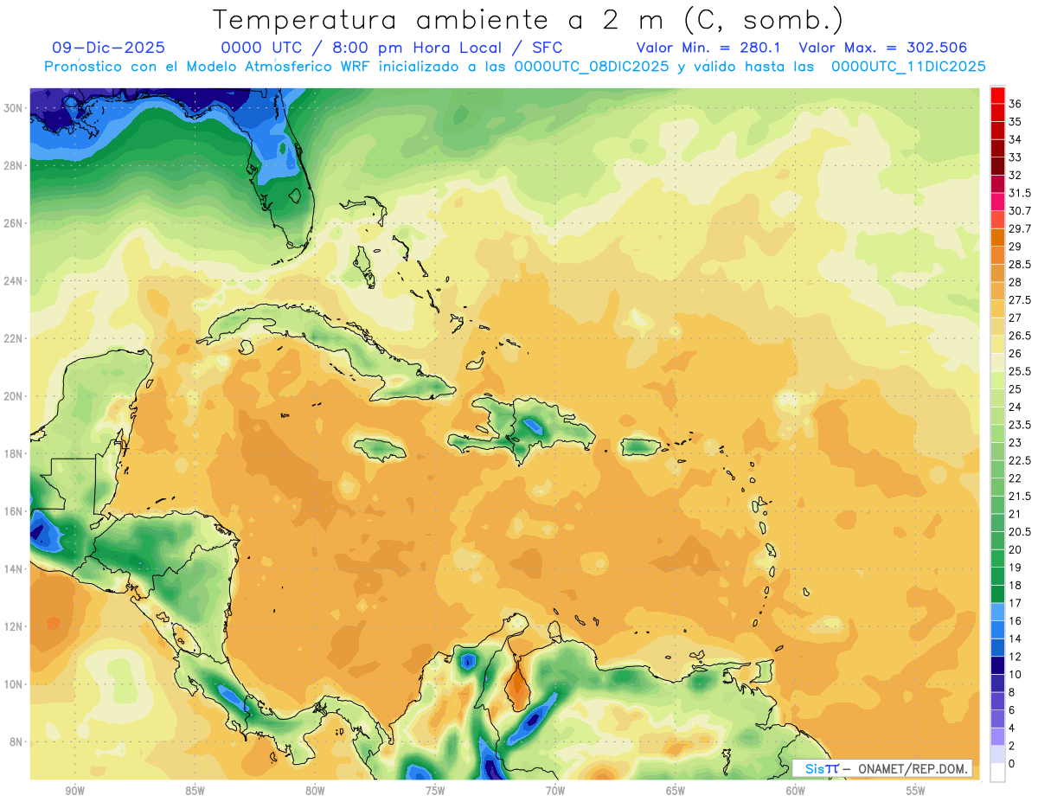The width and height of the screenshot is (1038, 802).
Task: Click the 14N latitude label
Action: 13,568
